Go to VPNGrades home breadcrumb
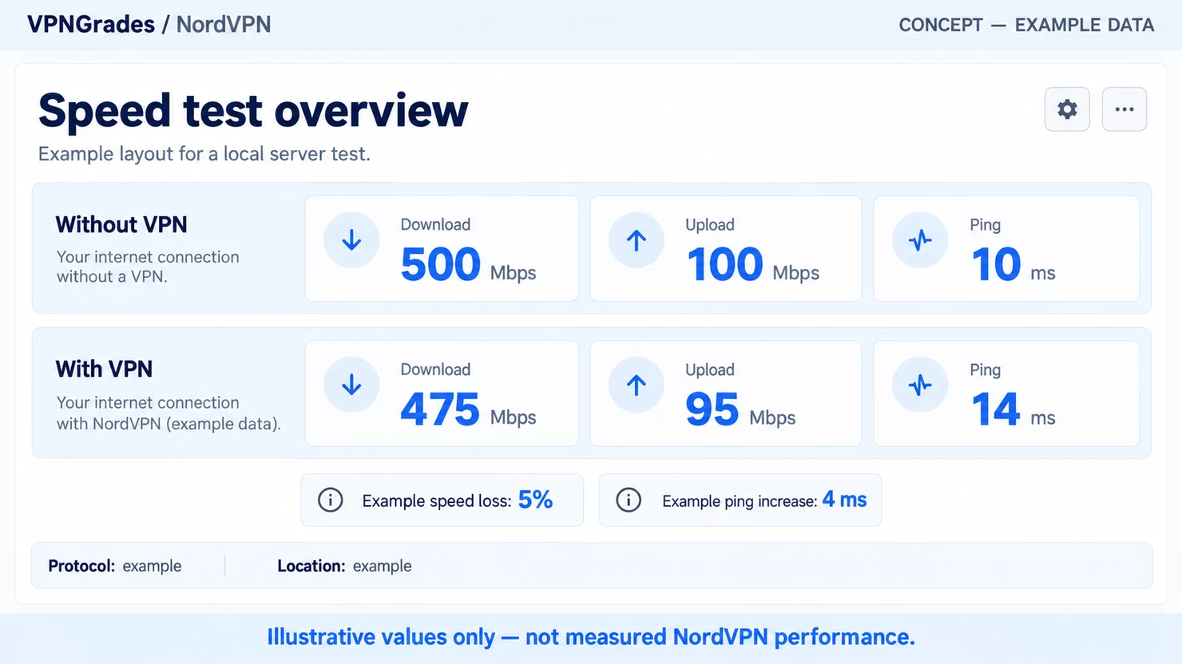1182x664 pixels. coord(91,24)
